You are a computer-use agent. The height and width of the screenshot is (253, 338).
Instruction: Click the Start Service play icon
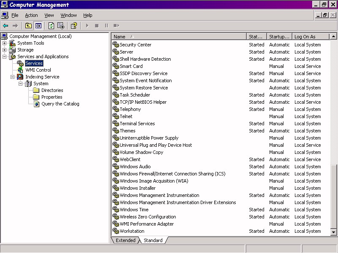tap(87, 26)
